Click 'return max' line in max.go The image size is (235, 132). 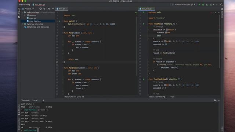click(x=73, y=59)
